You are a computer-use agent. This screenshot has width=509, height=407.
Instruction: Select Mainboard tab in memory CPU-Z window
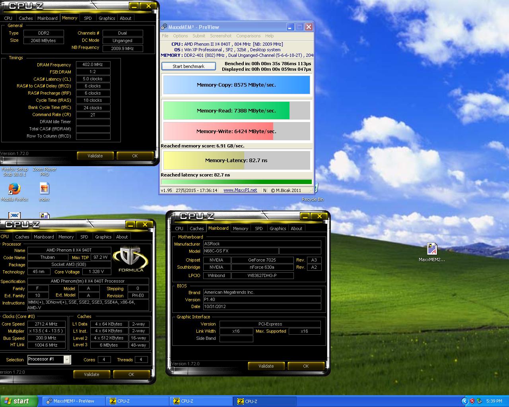[x=47, y=18]
